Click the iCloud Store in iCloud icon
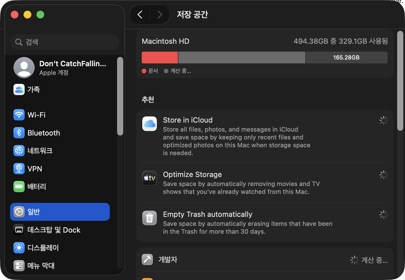The image size is (405, 280). click(x=150, y=124)
